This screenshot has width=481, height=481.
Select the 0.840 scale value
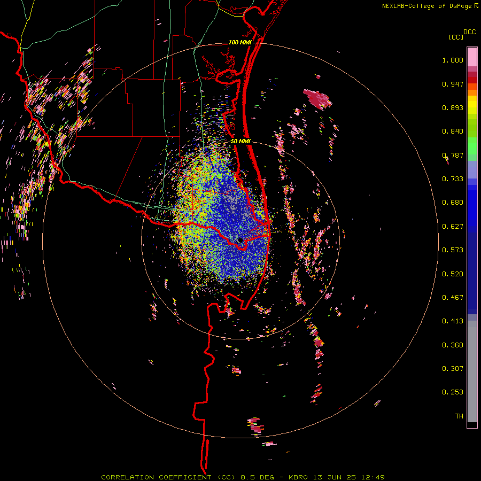coord(453,131)
